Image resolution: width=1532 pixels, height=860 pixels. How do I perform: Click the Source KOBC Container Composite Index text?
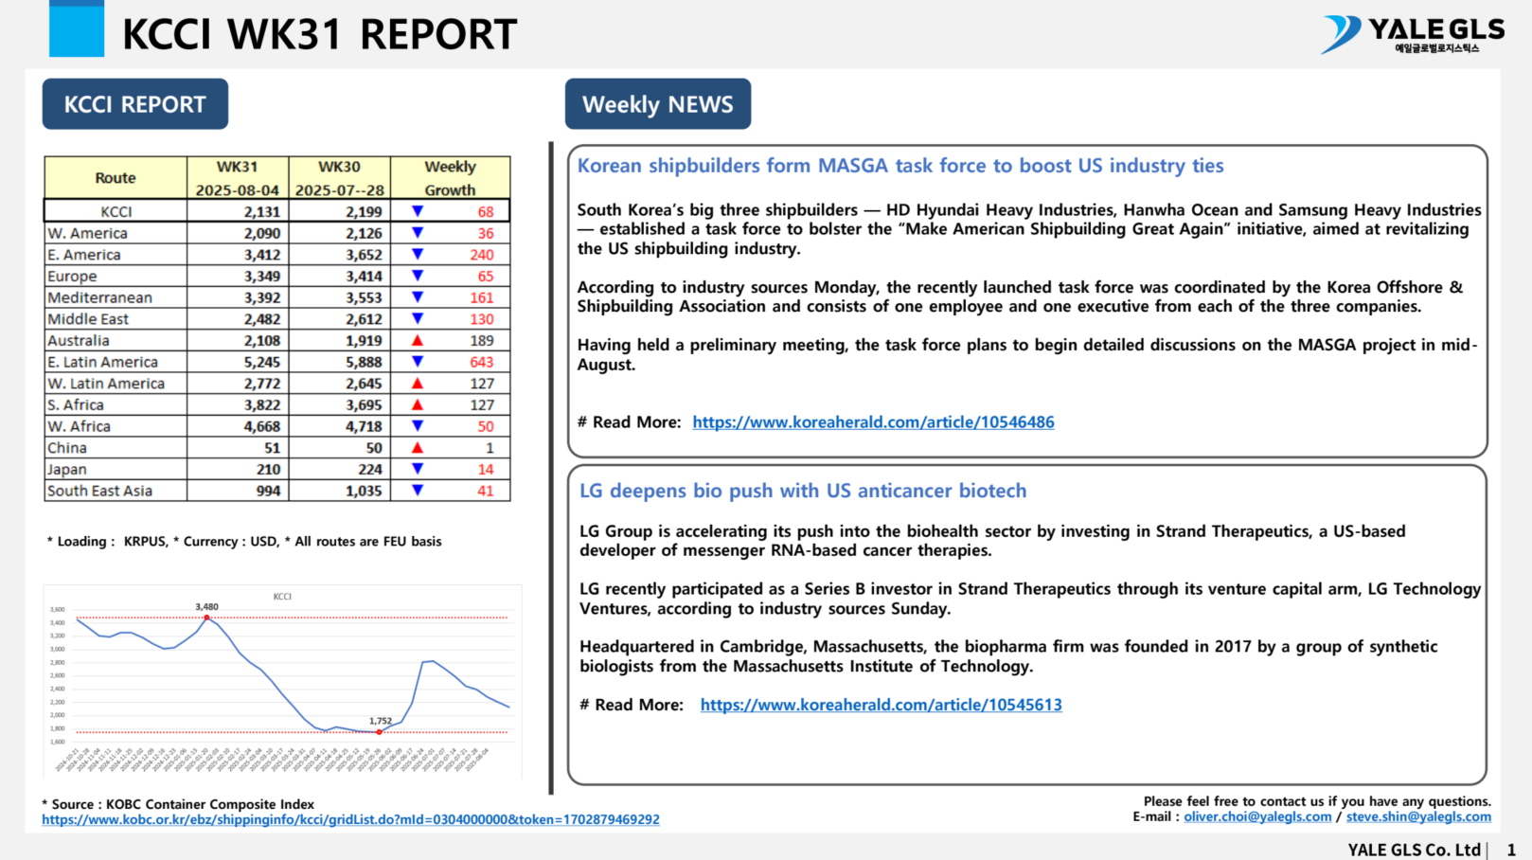point(178,804)
